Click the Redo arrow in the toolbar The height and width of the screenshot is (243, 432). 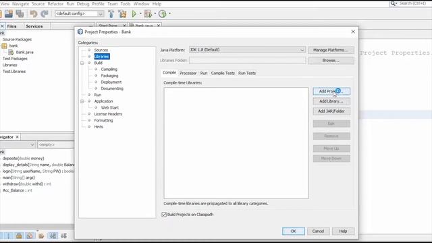pyautogui.click(x=45, y=13)
